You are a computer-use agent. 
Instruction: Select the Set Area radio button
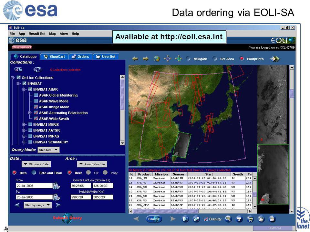click(x=214, y=59)
